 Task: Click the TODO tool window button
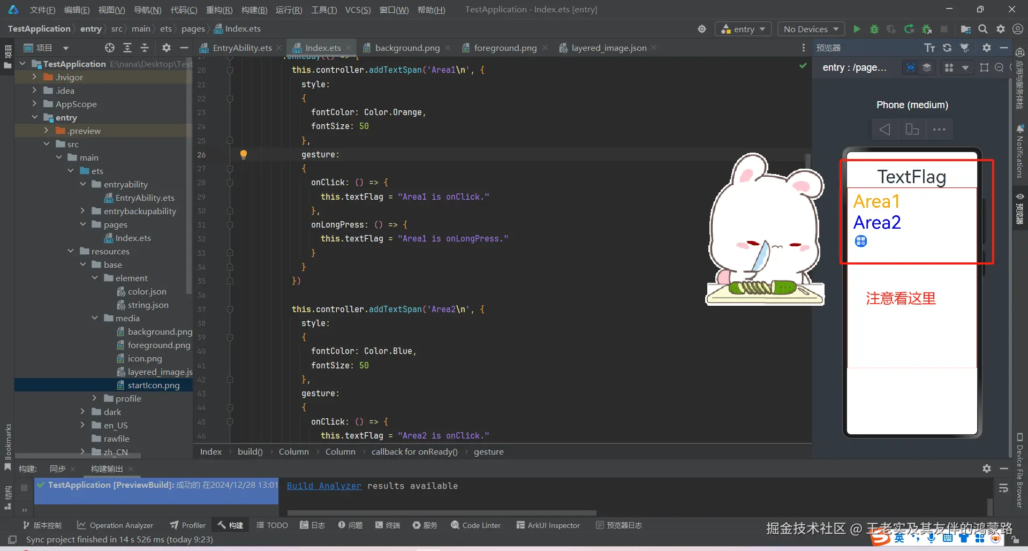pos(272,525)
